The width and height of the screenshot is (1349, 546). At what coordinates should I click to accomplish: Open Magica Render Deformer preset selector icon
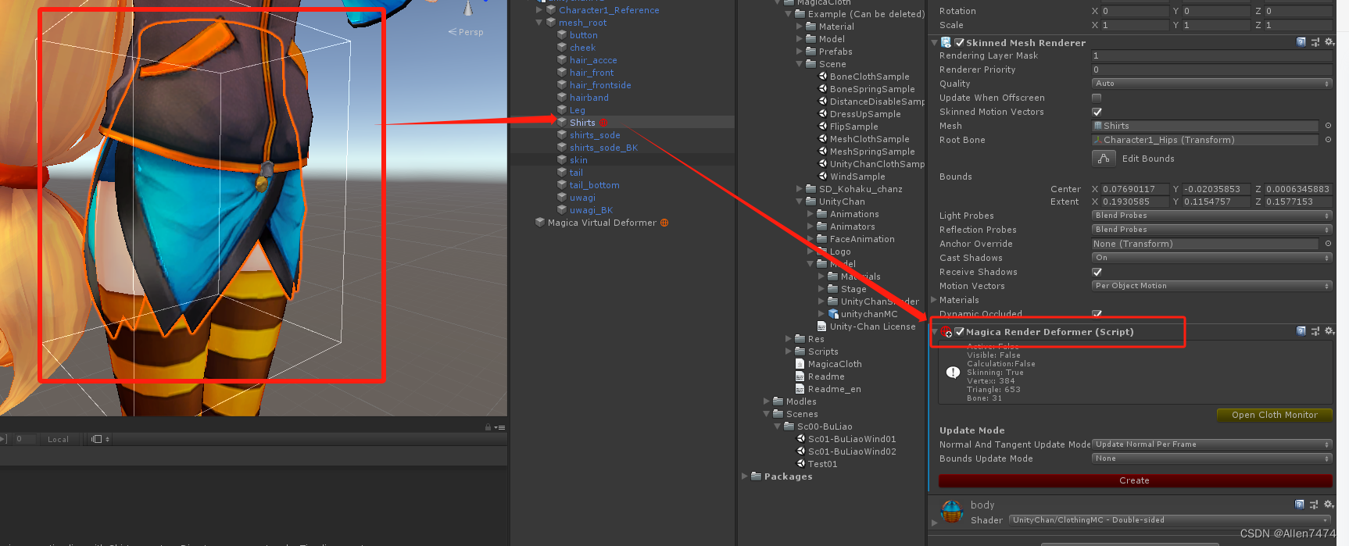pyautogui.click(x=1315, y=331)
